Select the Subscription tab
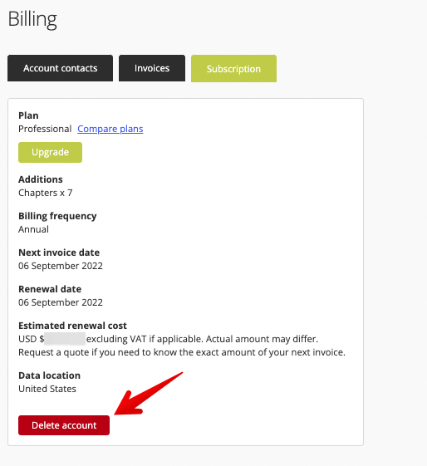427x466 pixels. click(233, 68)
